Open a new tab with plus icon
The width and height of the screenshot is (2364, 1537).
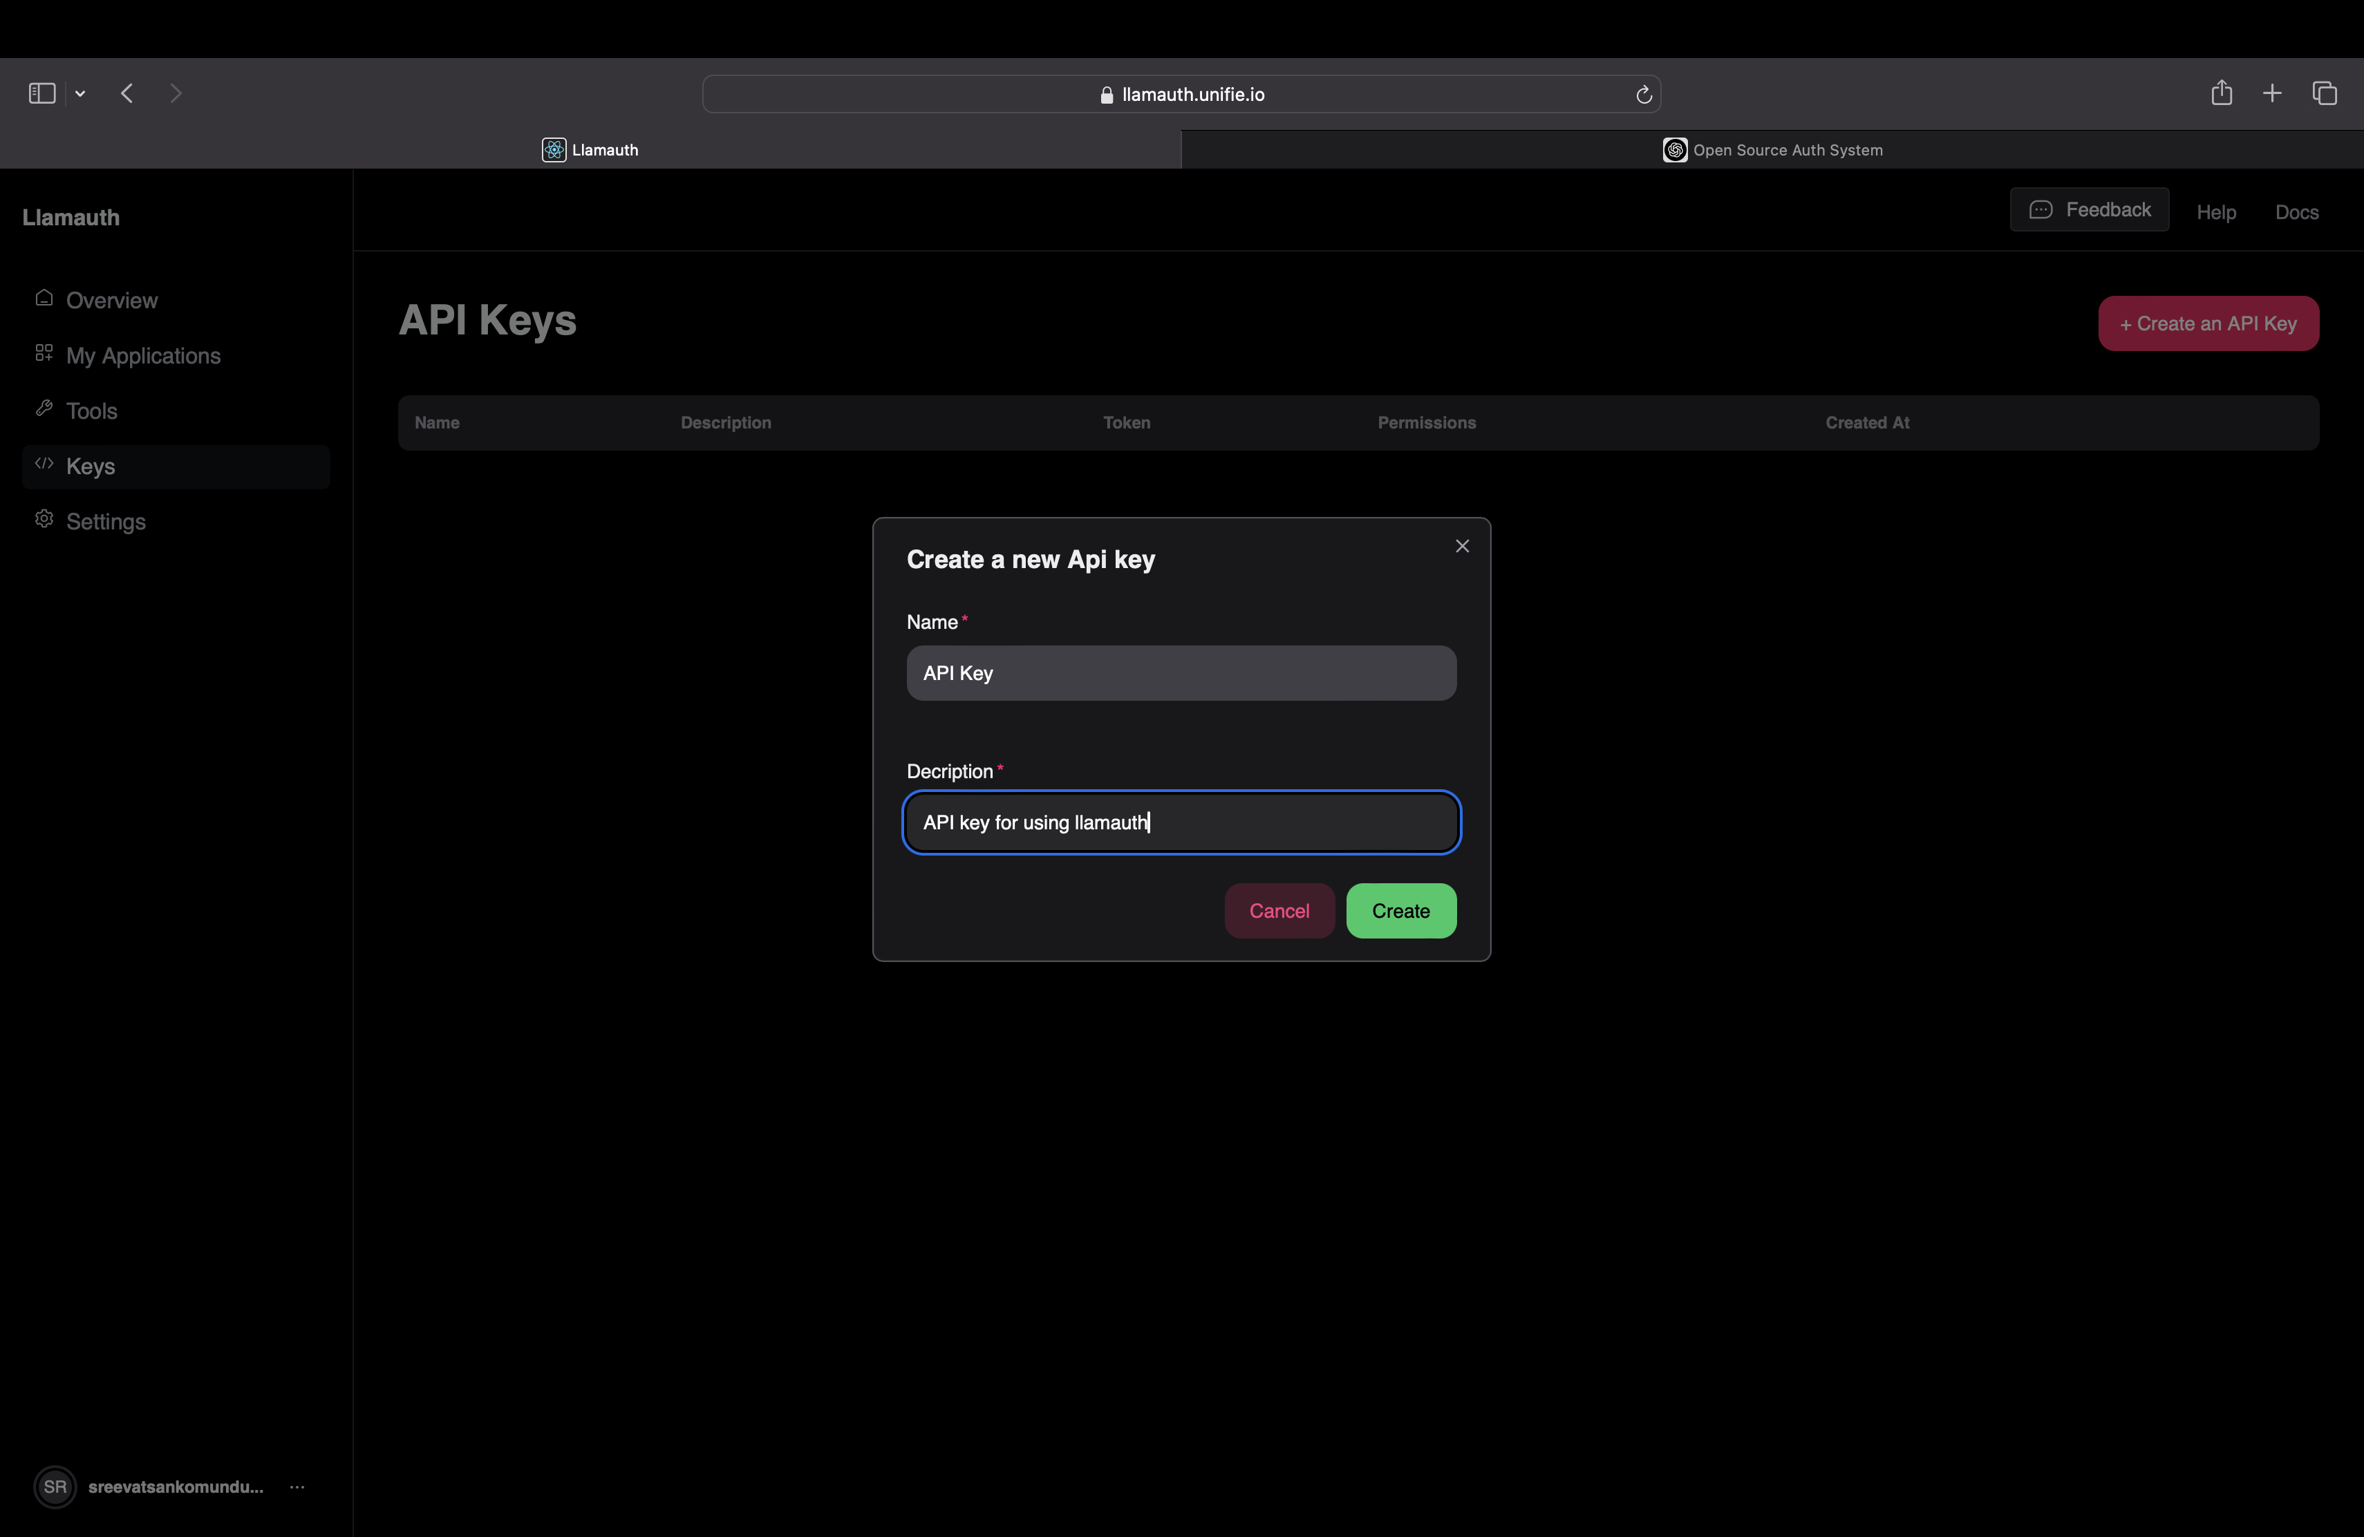(x=2273, y=93)
